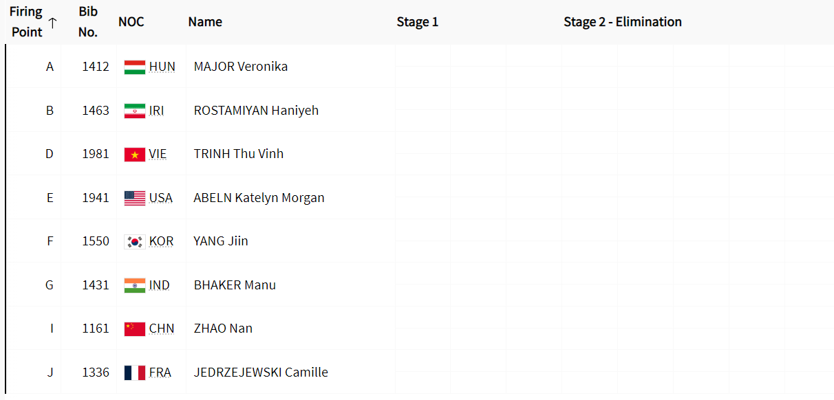This screenshot has height=400, width=834.
Task: Click HUN country code abbreviation
Action: click(162, 67)
